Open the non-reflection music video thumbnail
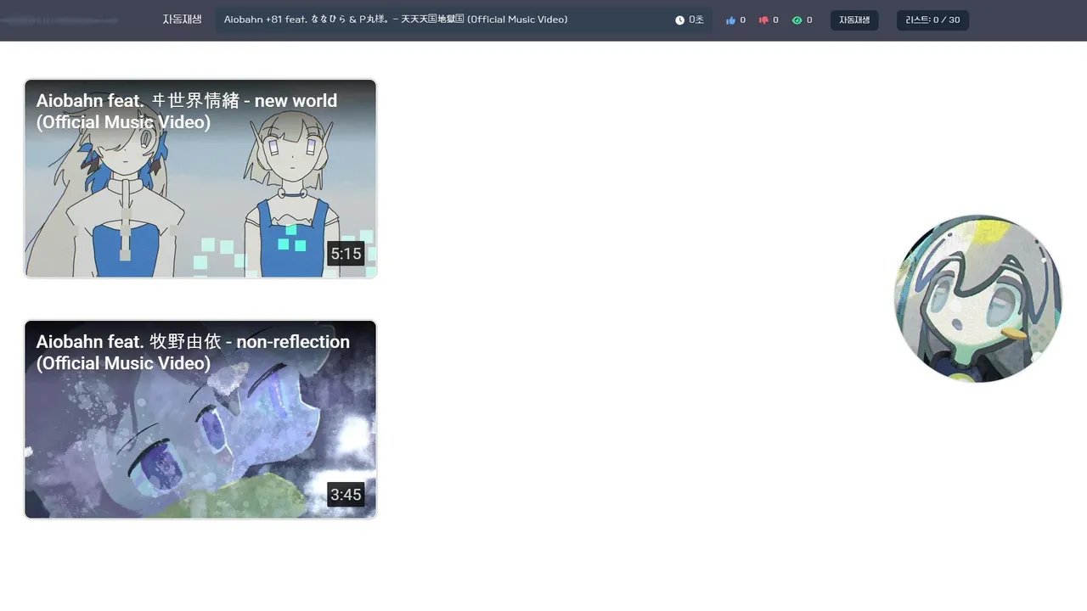The width and height of the screenshot is (1087, 611). [200, 419]
